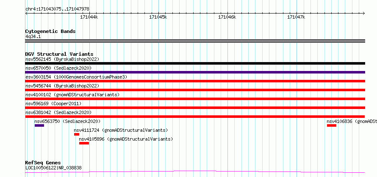The image size is (377, 177).
Task: Select the red nsv4100102 variant bar
Action: pyautogui.click(x=195, y=99)
